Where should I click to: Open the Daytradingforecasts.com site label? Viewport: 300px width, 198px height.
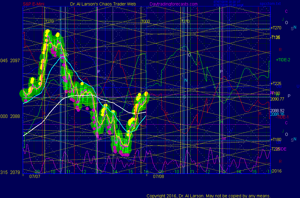(x=174, y=4)
